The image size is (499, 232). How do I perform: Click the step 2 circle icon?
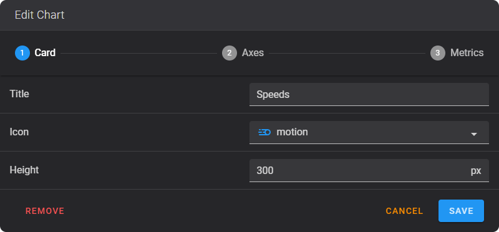[x=230, y=53]
